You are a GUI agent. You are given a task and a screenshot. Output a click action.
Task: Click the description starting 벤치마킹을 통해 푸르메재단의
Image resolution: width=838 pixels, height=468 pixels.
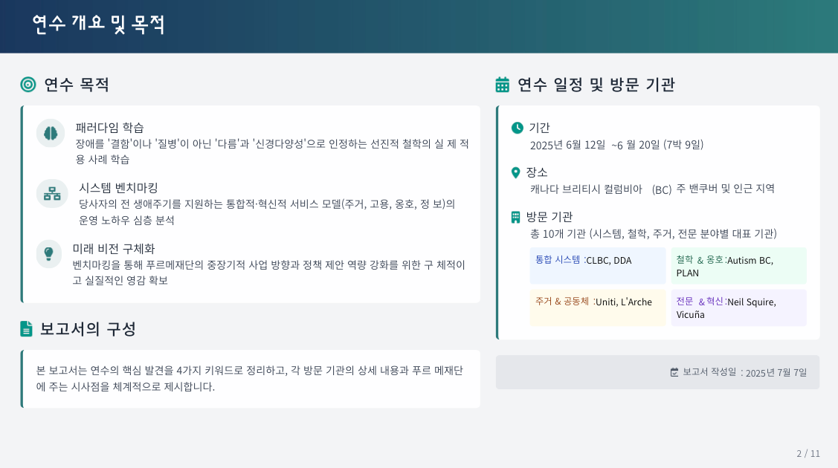pyautogui.click(x=269, y=273)
